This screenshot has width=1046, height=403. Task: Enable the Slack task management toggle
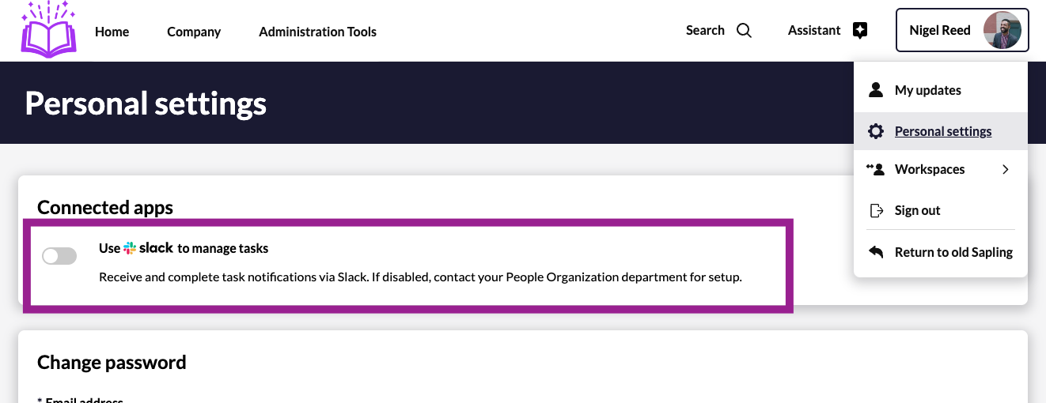[59, 256]
